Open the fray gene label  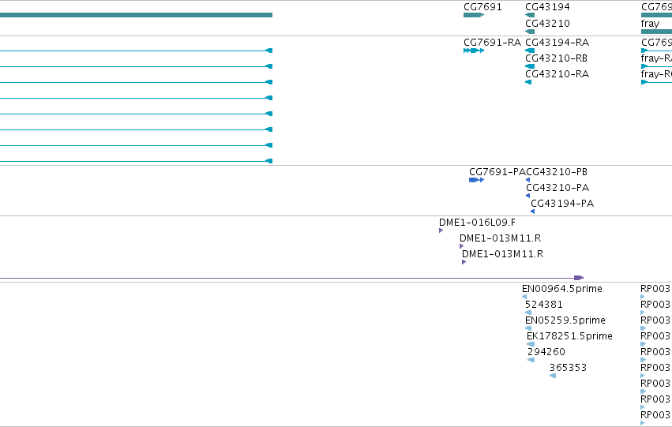pyautogui.click(x=650, y=24)
